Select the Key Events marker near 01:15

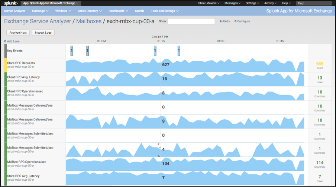155,51
